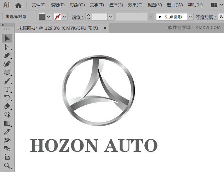Open the 文字(T) menu
Screen dimensions: 224x172
[97, 5]
